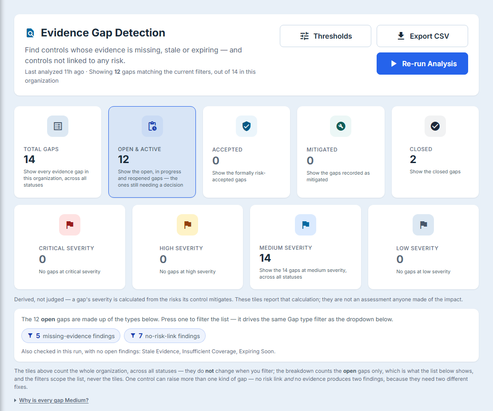Show the 14 Medium Severity gaps tile
Image resolution: width=493 pixels, height=411 pixels.
(306, 247)
